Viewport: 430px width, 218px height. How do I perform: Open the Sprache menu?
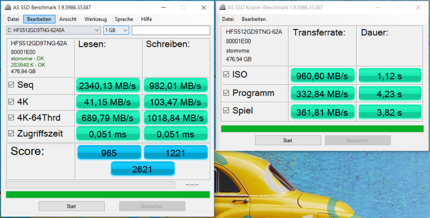[124, 19]
